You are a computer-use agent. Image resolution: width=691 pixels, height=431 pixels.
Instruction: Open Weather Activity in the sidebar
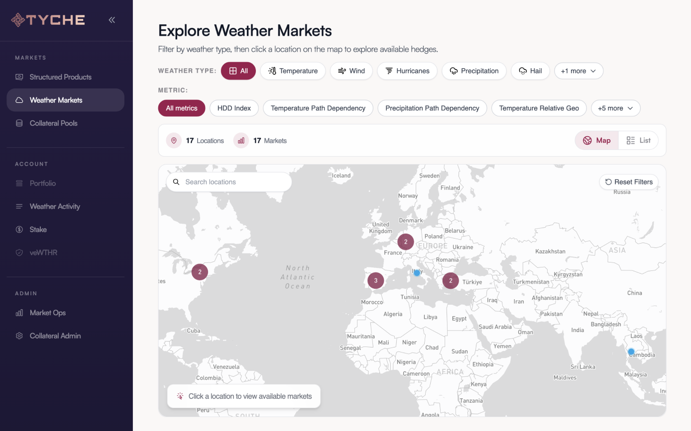(55, 206)
